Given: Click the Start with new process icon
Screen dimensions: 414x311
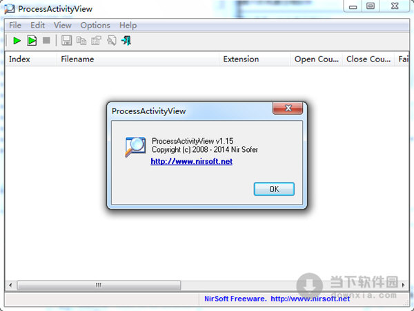Looking at the screenshot, I should pyautogui.click(x=32, y=41).
